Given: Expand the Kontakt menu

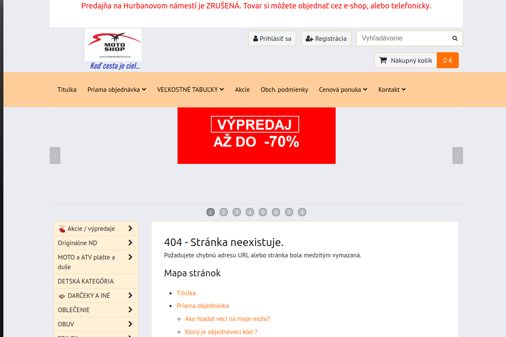Looking at the screenshot, I should [x=392, y=90].
